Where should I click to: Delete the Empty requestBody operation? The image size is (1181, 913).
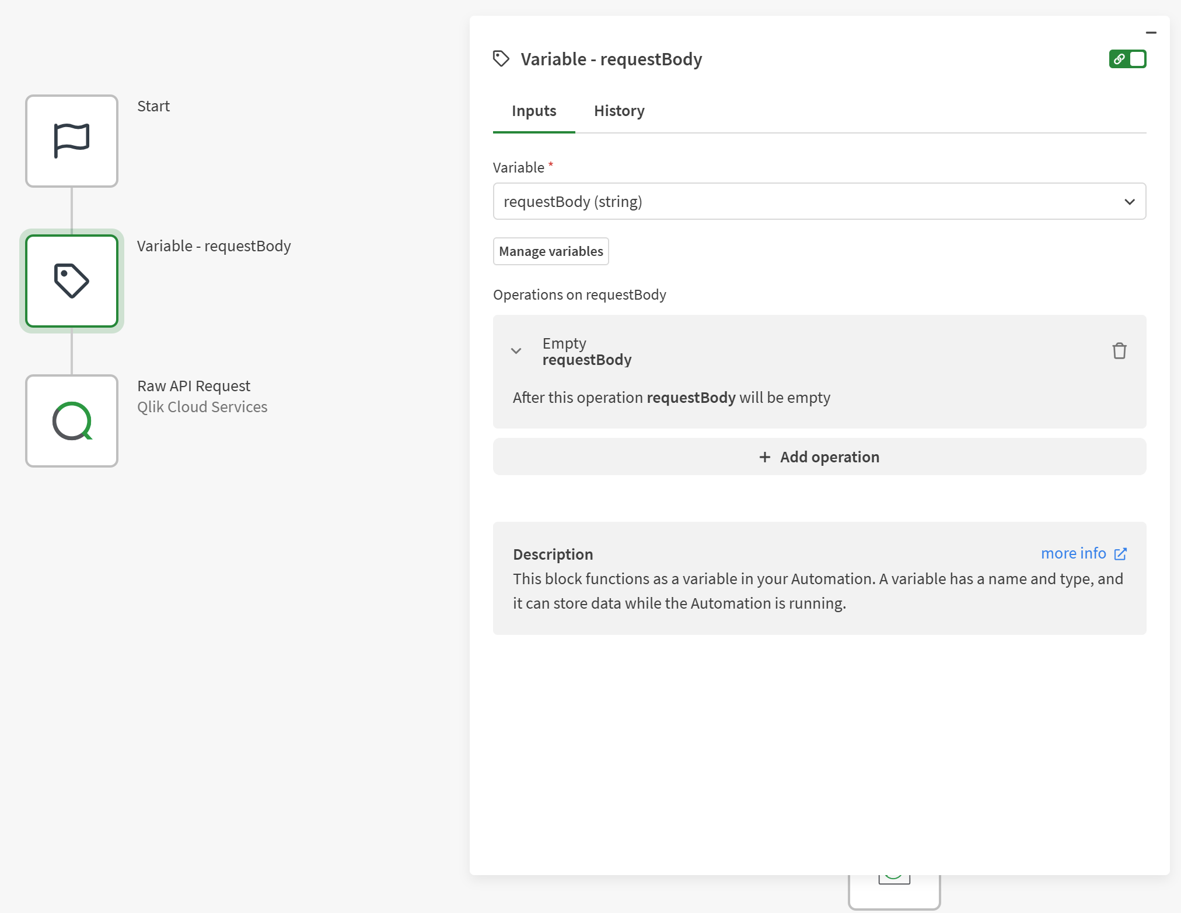[1119, 351]
